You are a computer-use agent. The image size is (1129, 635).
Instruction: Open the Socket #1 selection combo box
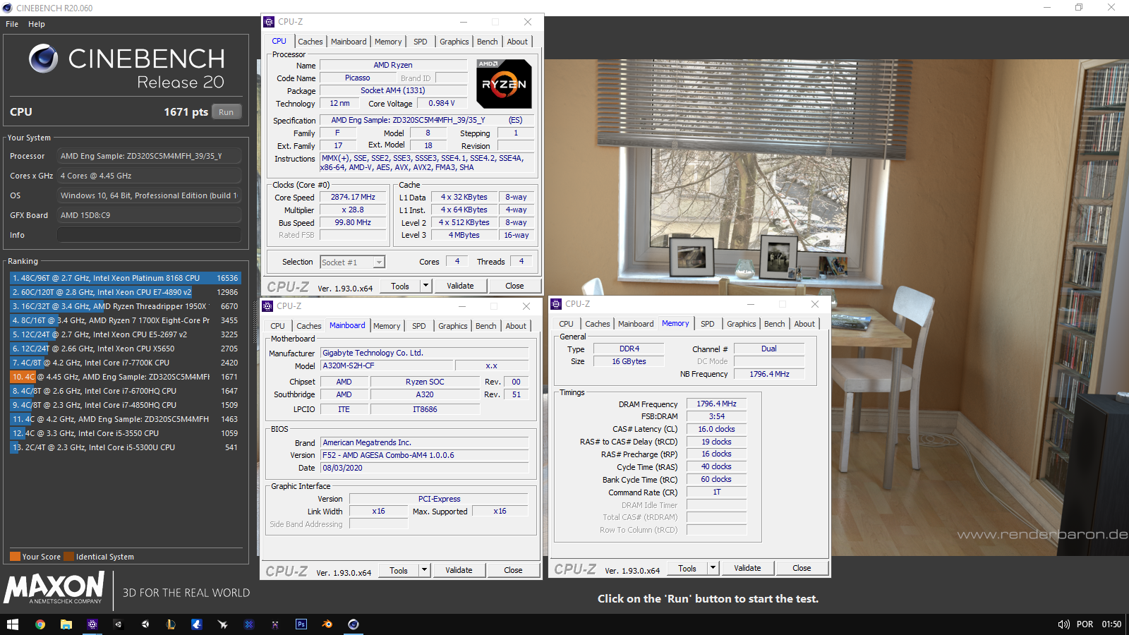click(352, 262)
